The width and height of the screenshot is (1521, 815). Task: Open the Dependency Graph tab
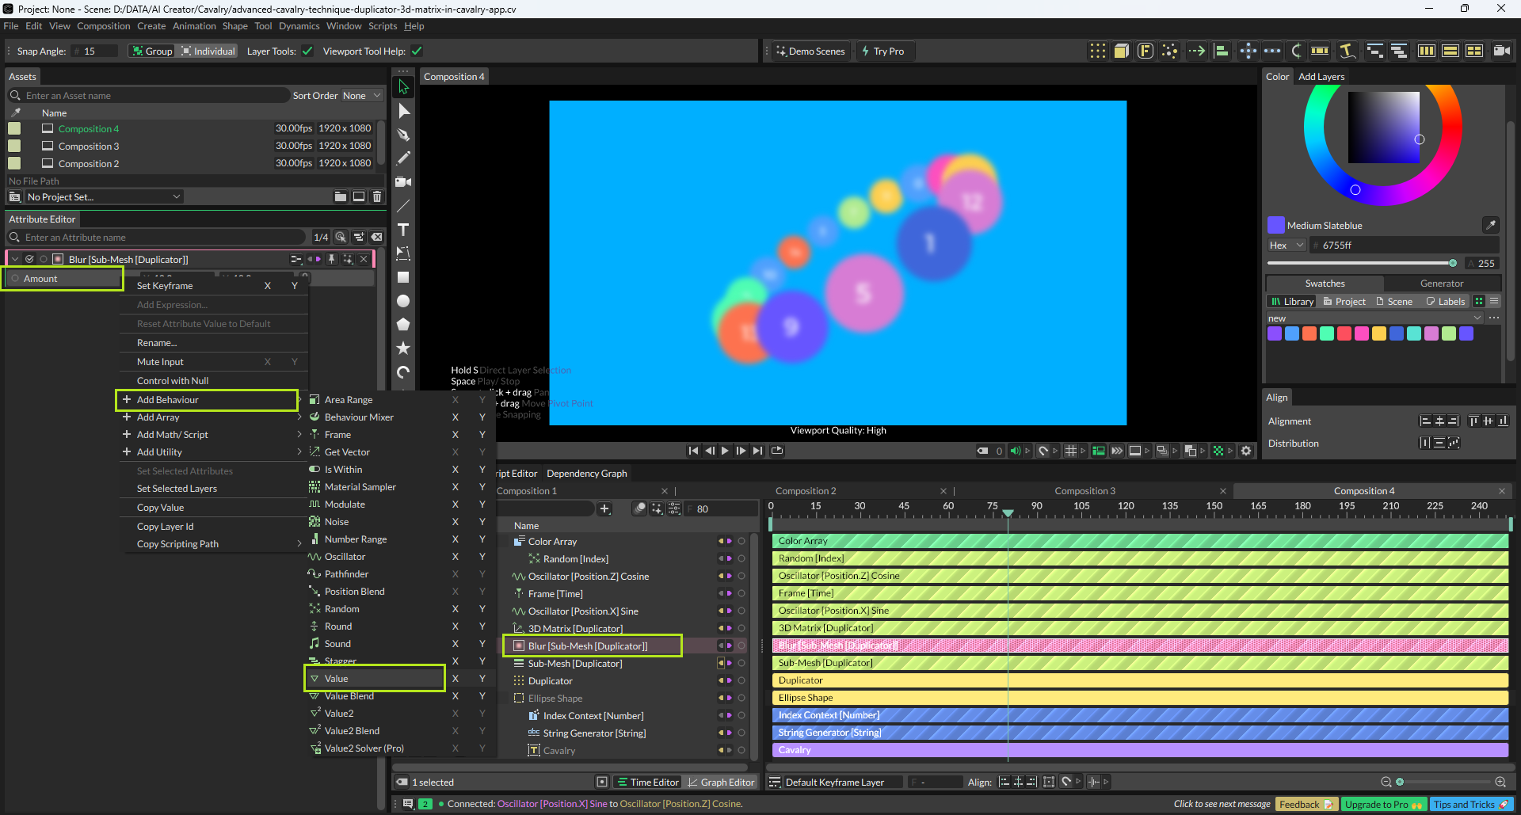click(586, 474)
